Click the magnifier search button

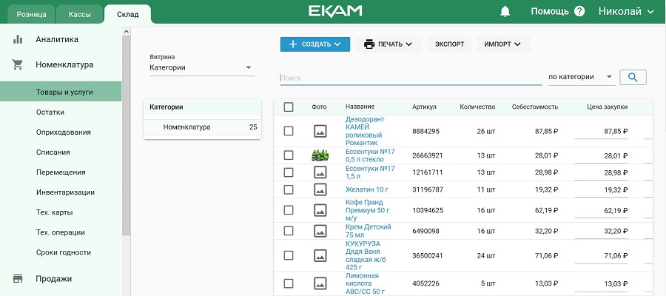633,77
